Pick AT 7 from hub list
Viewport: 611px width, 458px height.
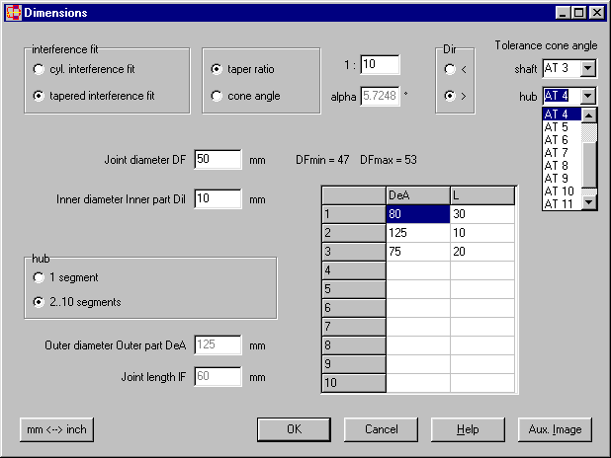[561, 153]
